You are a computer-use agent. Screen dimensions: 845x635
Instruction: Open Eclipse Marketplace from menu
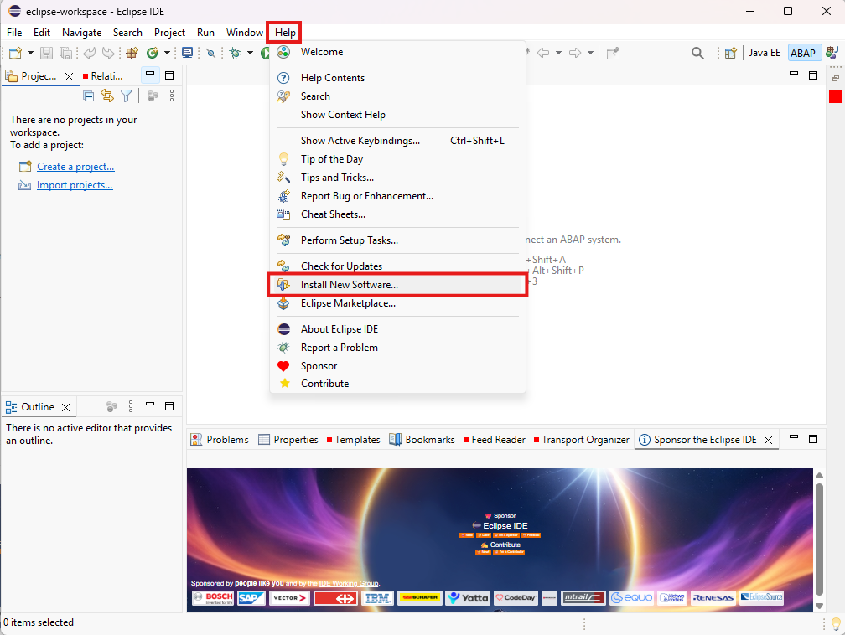point(397,303)
